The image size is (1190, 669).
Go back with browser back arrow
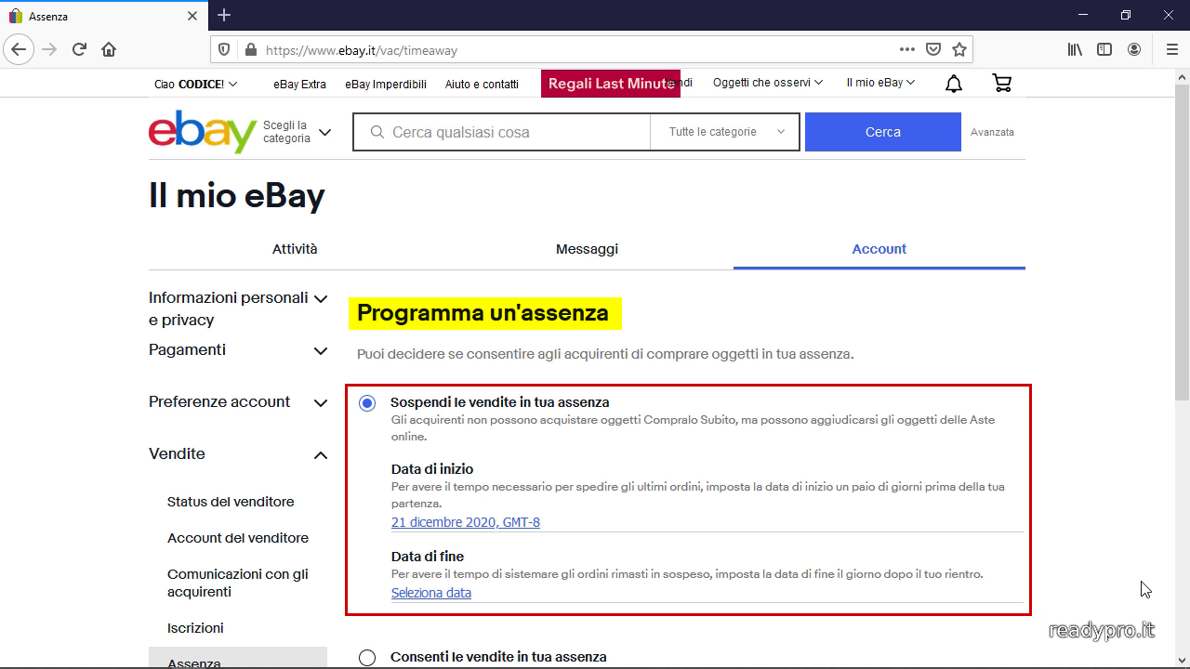pyautogui.click(x=19, y=49)
